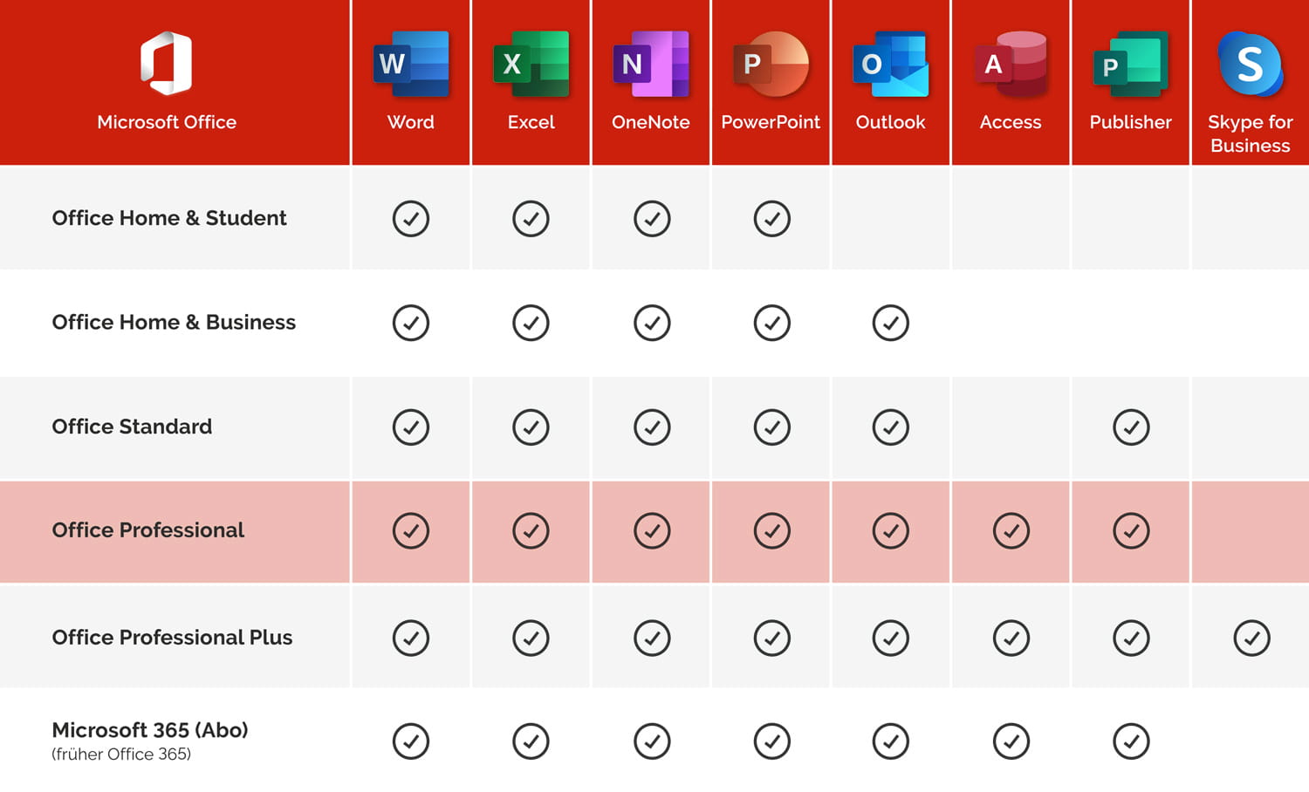The height and width of the screenshot is (792, 1309).
Task: Click the Office Standard row label
Action: pyautogui.click(x=132, y=427)
